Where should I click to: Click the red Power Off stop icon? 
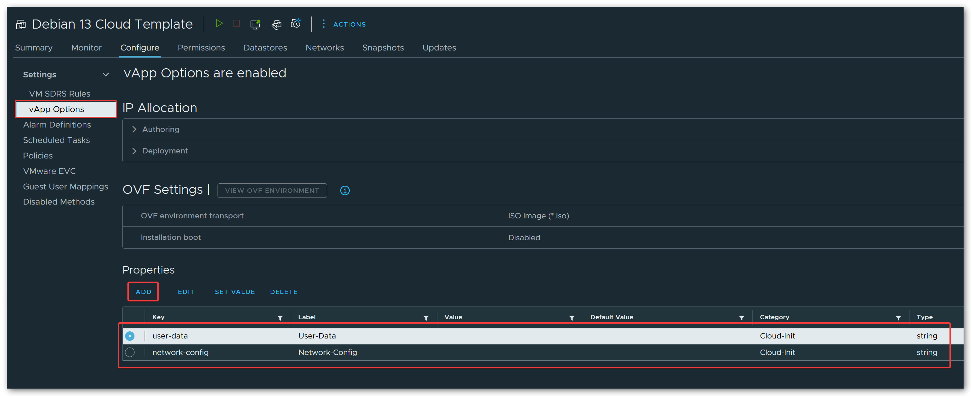(x=236, y=24)
